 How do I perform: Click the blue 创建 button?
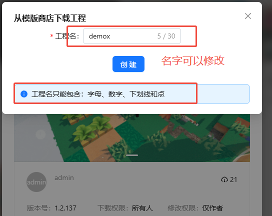128,64
